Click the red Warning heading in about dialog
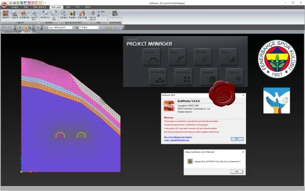The image size is (305, 191). tap(169, 117)
